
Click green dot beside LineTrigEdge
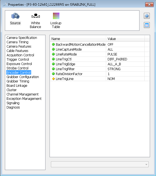[x=53, y=64]
